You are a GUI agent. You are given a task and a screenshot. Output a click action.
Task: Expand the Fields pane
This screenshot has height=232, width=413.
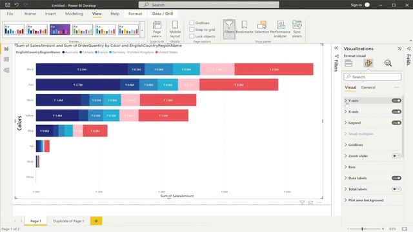408,49
